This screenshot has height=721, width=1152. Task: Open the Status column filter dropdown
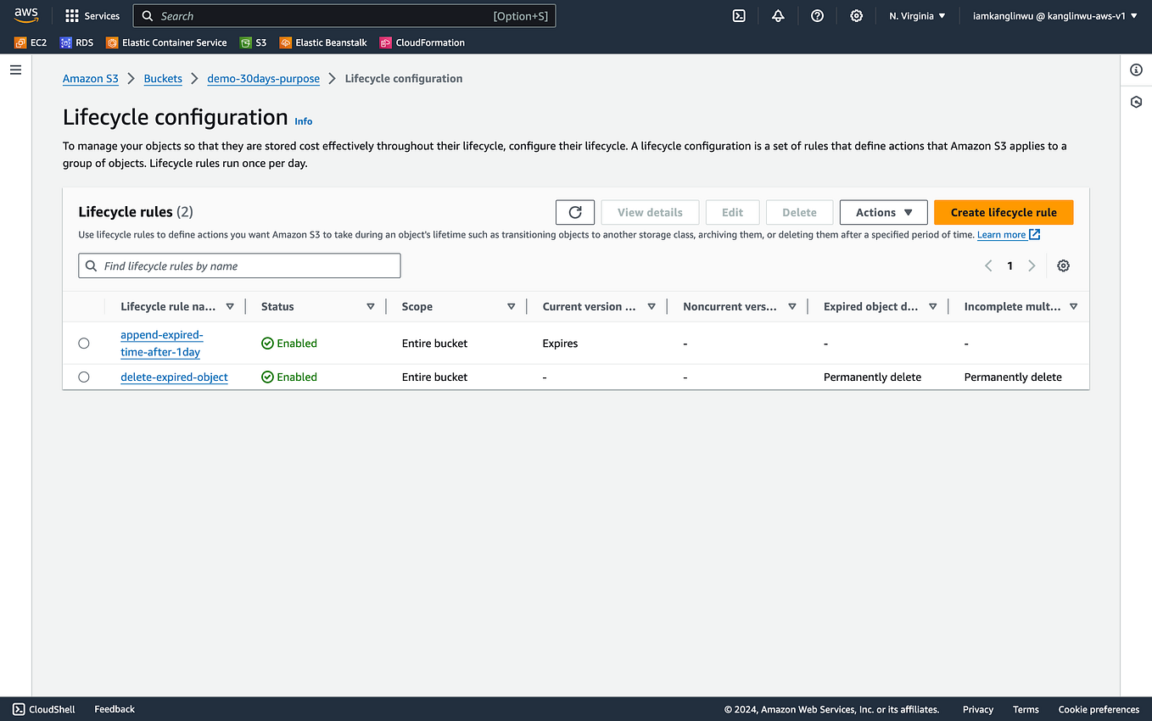[x=371, y=306]
